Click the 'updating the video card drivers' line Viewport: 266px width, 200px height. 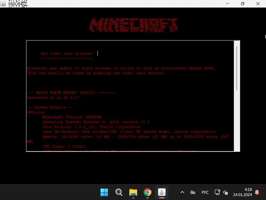click(x=96, y=73)
